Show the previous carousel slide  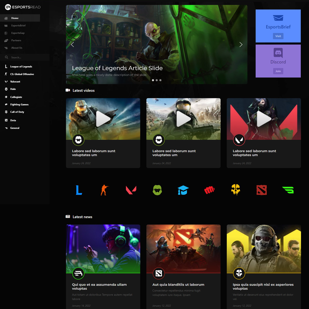[x=72, y=45]
